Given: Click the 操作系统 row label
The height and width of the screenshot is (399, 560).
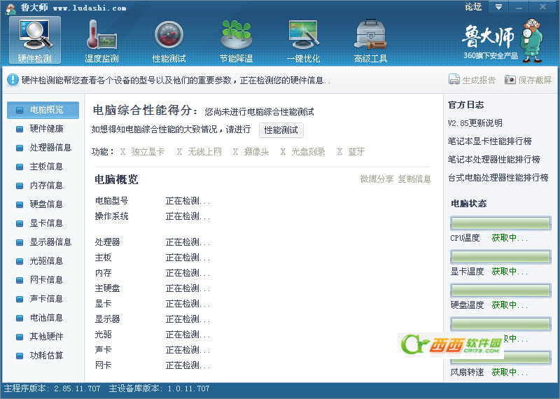Looking at the screenshot, I should [112, 216].
